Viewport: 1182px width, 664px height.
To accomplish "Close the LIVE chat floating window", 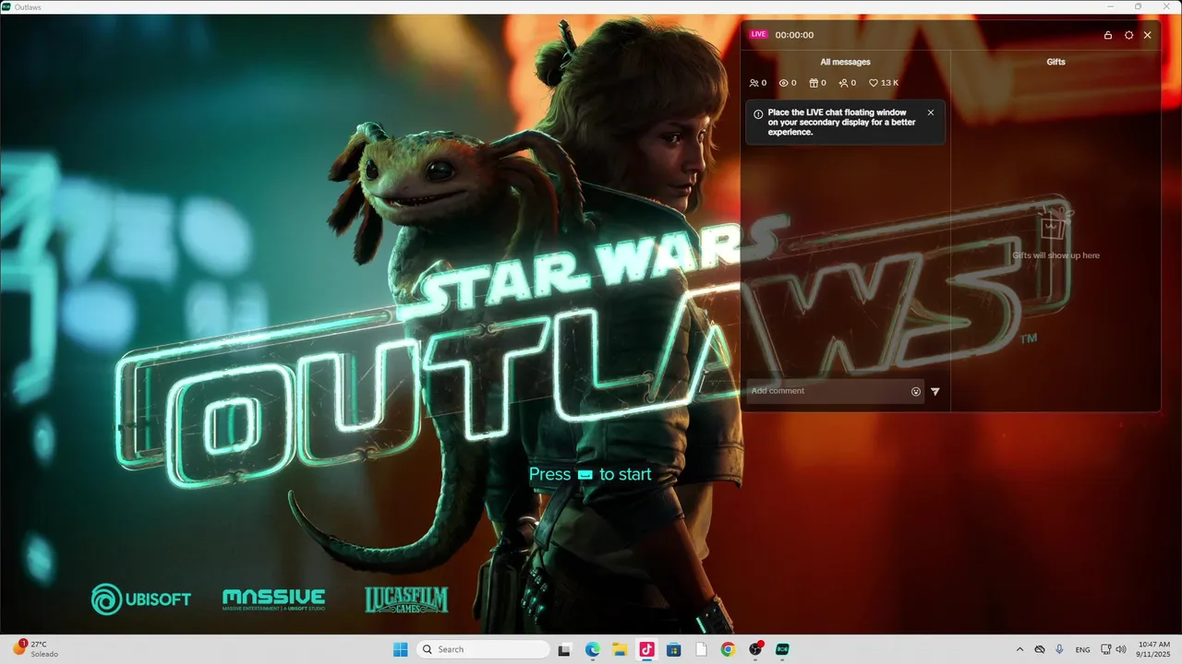I will pos(1147,35).
